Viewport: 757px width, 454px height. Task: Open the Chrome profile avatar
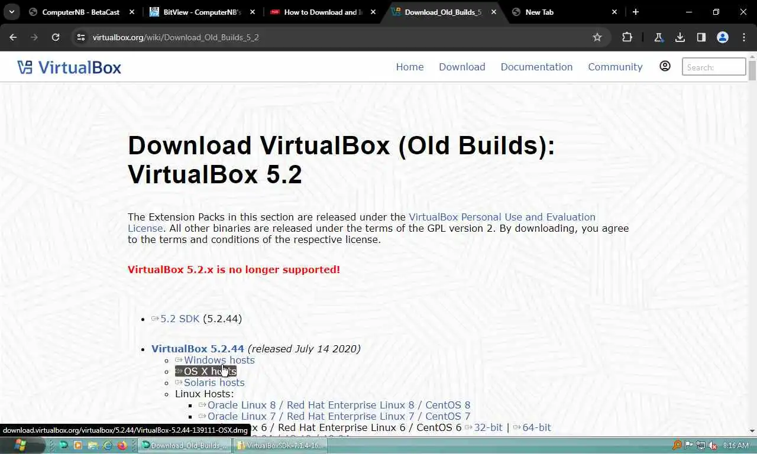tap(723, 37)
